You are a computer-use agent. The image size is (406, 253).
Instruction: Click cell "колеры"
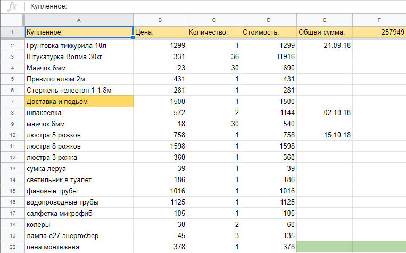79,224
